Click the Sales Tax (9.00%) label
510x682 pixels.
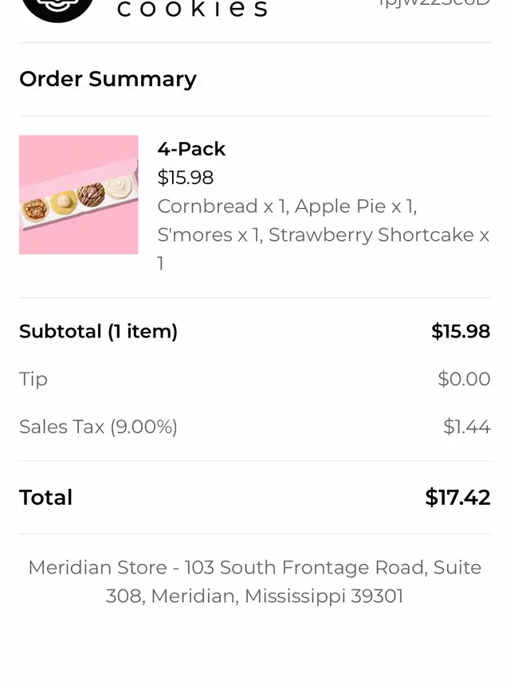(98, 427)
